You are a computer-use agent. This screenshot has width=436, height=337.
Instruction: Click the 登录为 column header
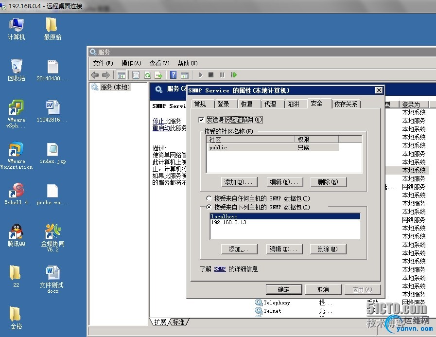coord(414,105)
